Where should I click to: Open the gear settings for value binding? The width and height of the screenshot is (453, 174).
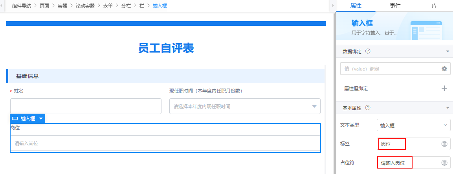pyautogui.click(x=444, y=69)
